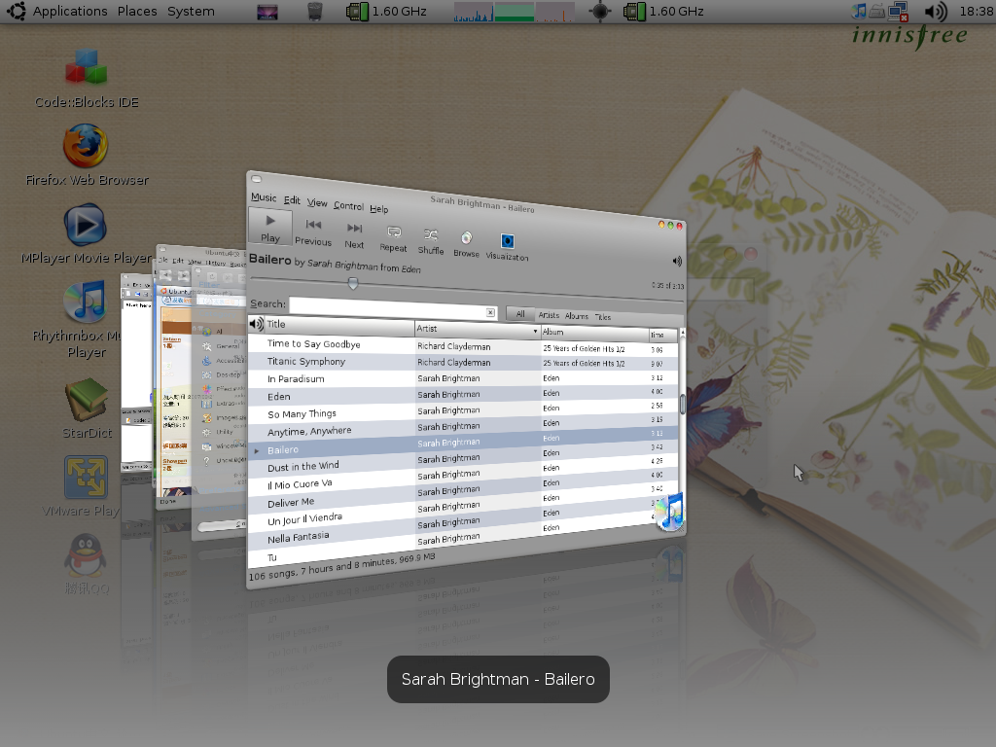Launch StarDict desktop icon
The width and height of the screenshot is (996, 747).
coord(87,408)
